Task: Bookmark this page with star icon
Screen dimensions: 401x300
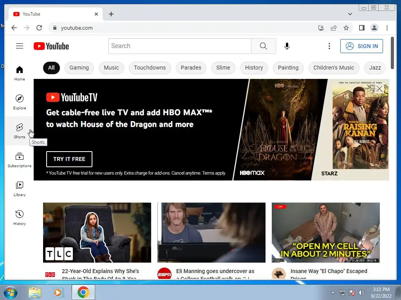Action: (346, 28)
